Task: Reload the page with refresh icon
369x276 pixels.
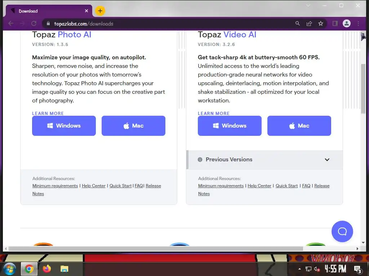Action: pos(34,23)
